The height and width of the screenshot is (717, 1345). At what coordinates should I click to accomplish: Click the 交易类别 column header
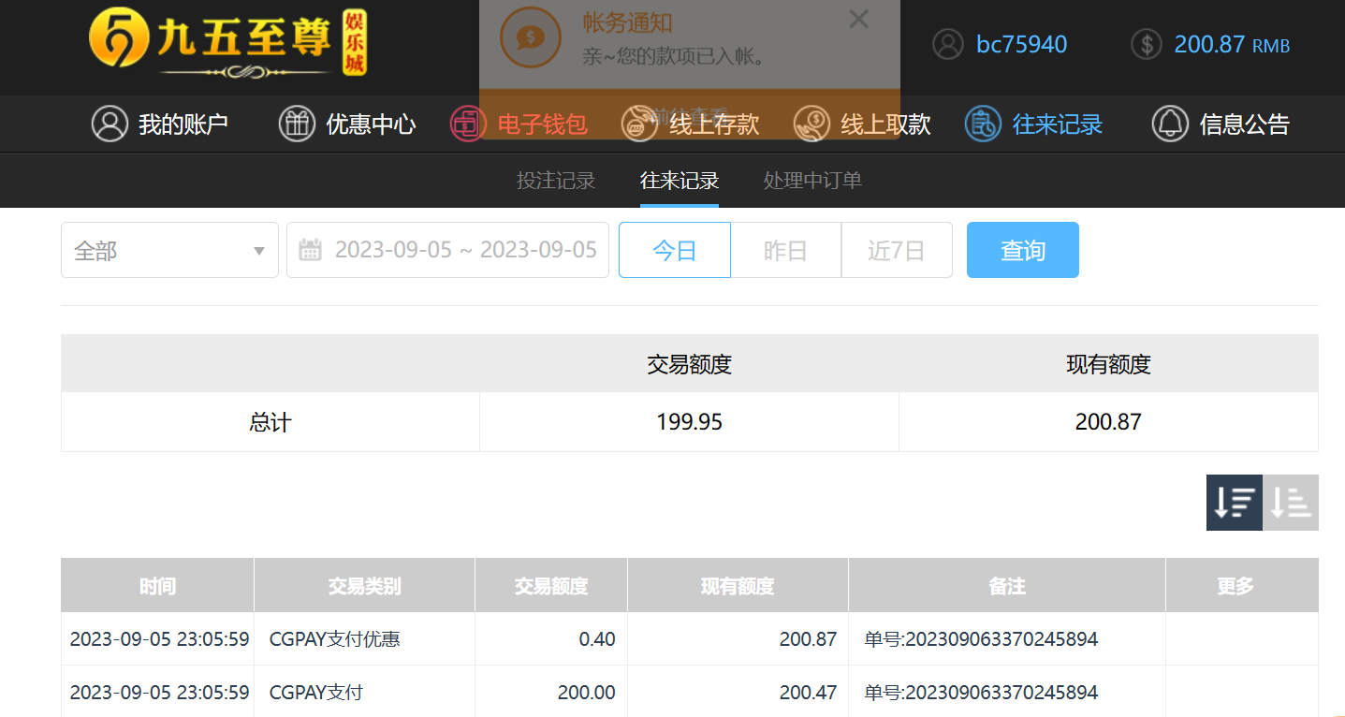(x=364, y=586)
